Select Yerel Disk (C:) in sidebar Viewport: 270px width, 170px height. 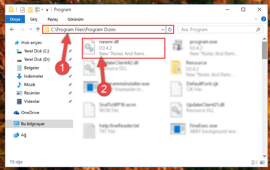[37, 51]
